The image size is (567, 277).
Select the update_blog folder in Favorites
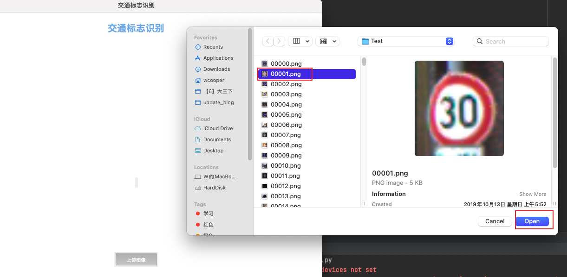[x=218, y=102]
